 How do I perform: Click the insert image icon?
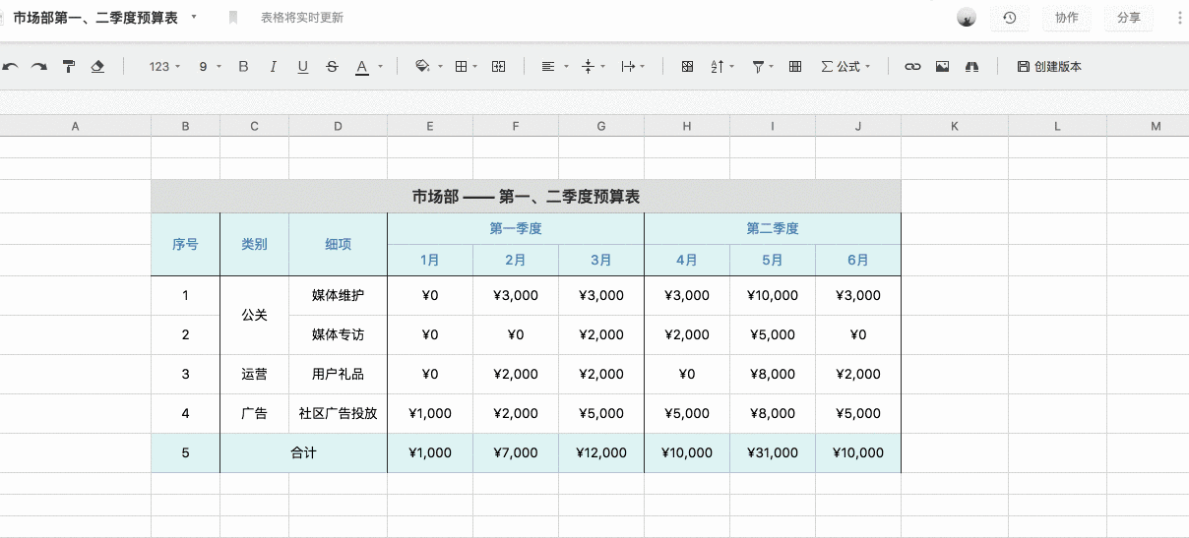(942, 67)
